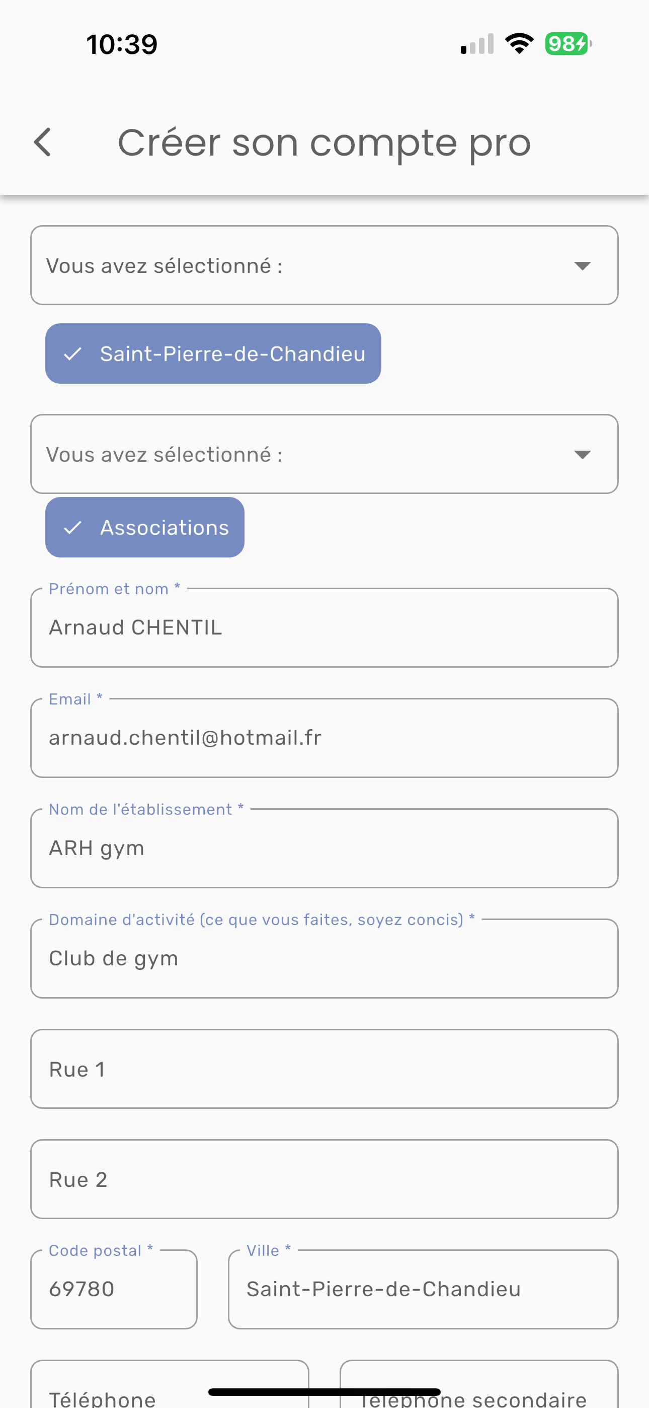Screen dimensions: 649x1408
Task: Tap the Rue 2 address field
Action: pyautogui.click(x=324, y=1179)
